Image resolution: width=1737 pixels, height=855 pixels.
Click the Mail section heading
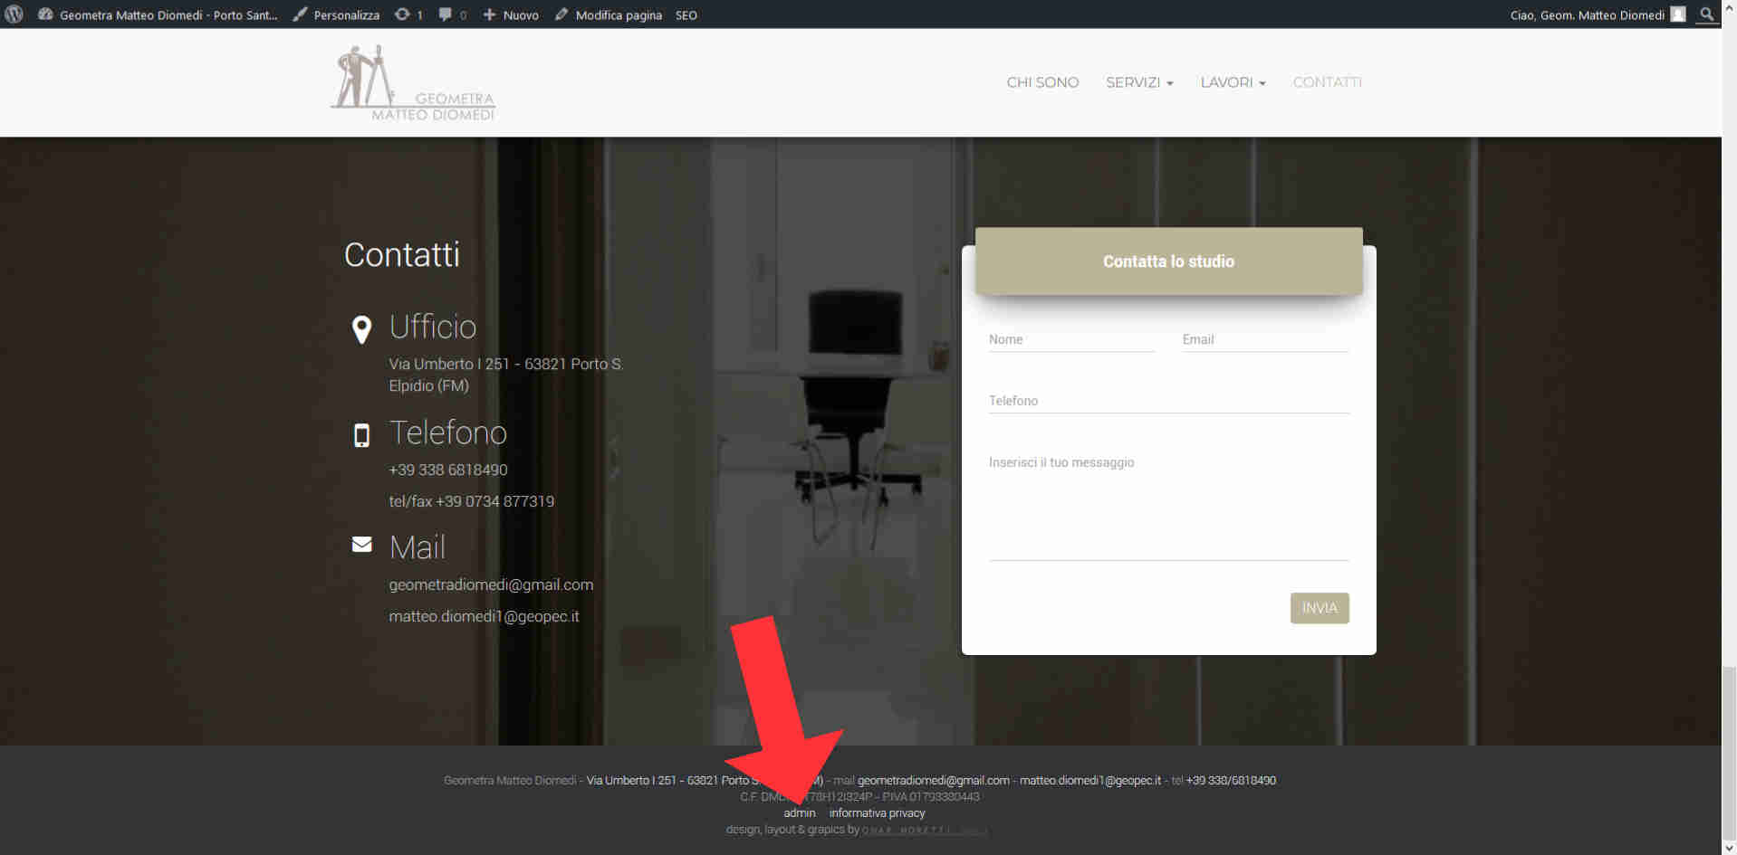tap(417, 547)
